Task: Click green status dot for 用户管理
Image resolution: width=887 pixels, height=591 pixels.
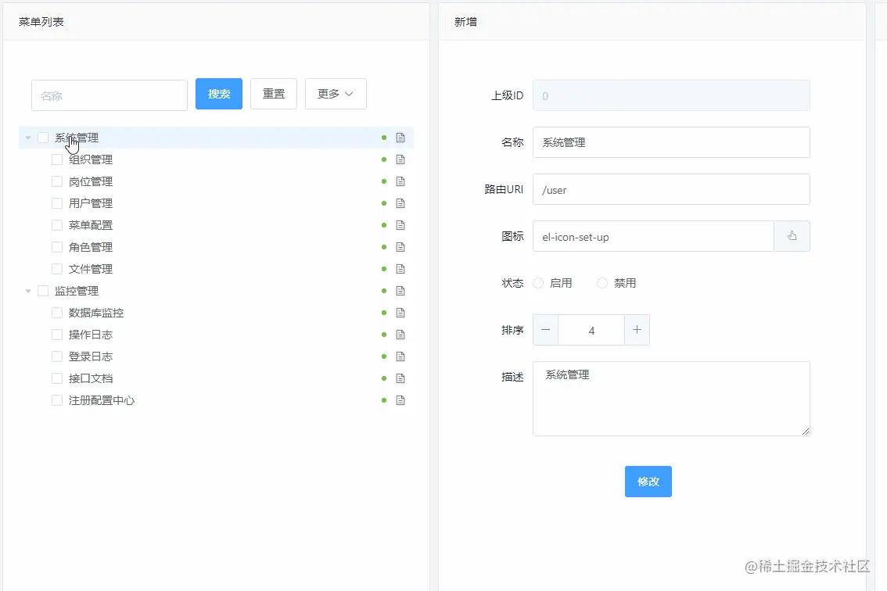Action: pos(384,203)
